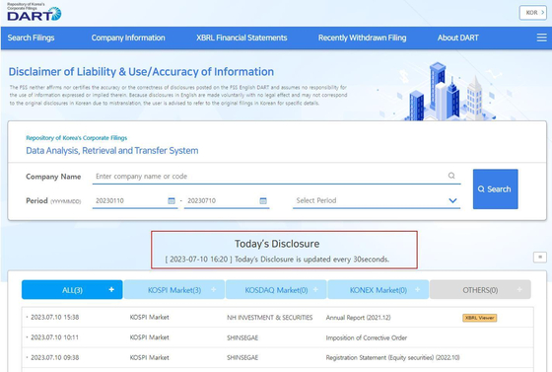Select the OTHERS(0) tab

(480, 290)
